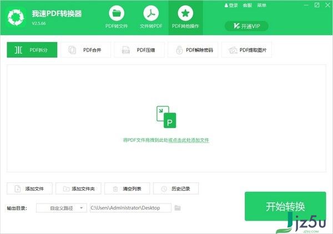This screenshot has height=234, width=333.
Task: Click the VIP crown icon
Action: [x=236, y=26]
